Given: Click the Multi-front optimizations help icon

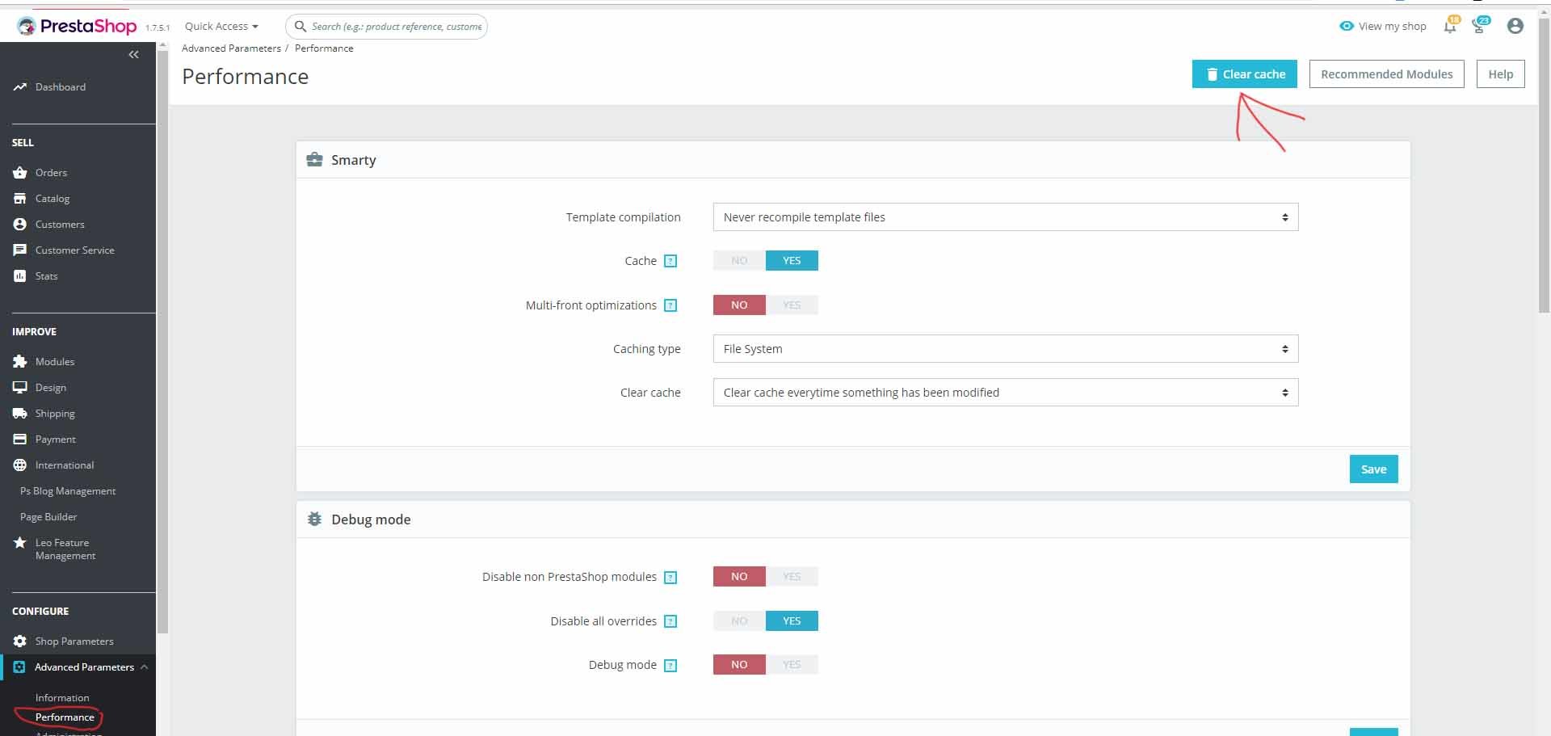Looking at the screenshot, I should point(670,305).
